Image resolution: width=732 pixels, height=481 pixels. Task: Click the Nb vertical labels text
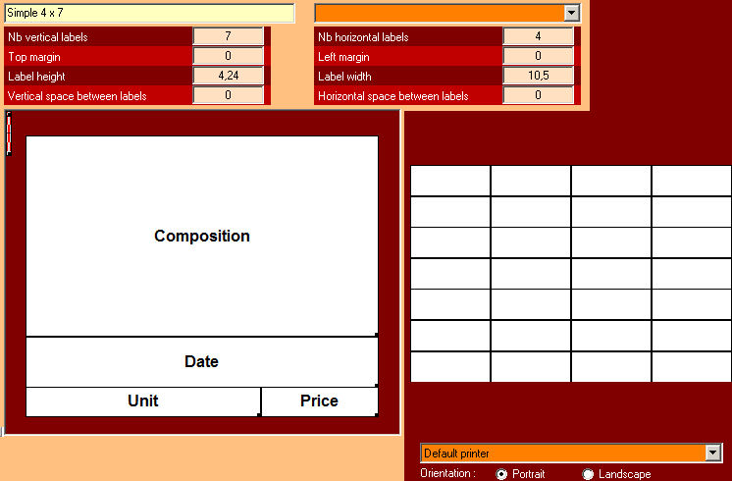pos(48,37)
